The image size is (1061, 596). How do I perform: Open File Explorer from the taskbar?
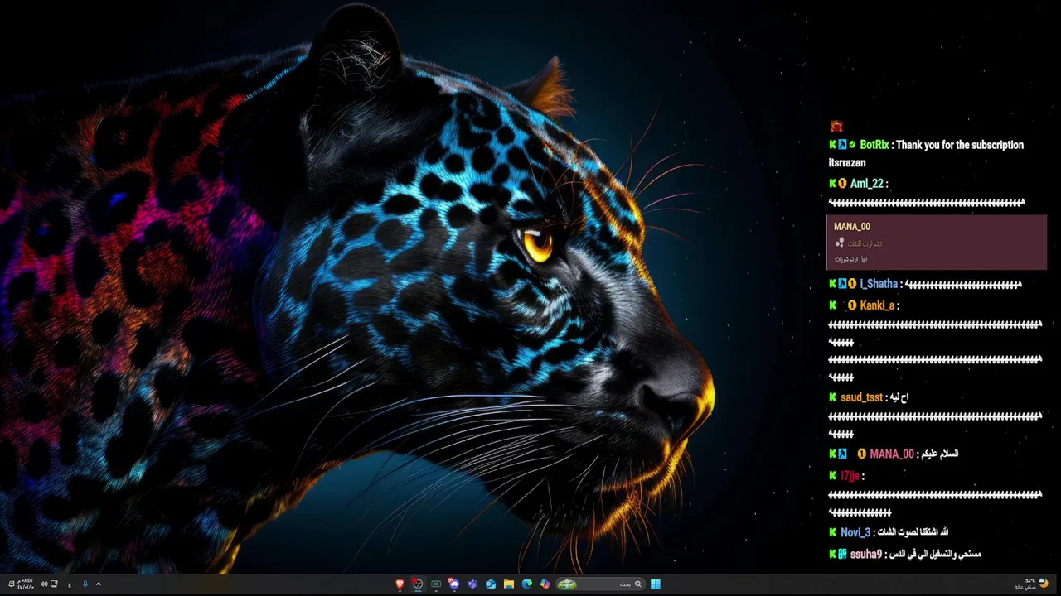[x=509, y=584]
